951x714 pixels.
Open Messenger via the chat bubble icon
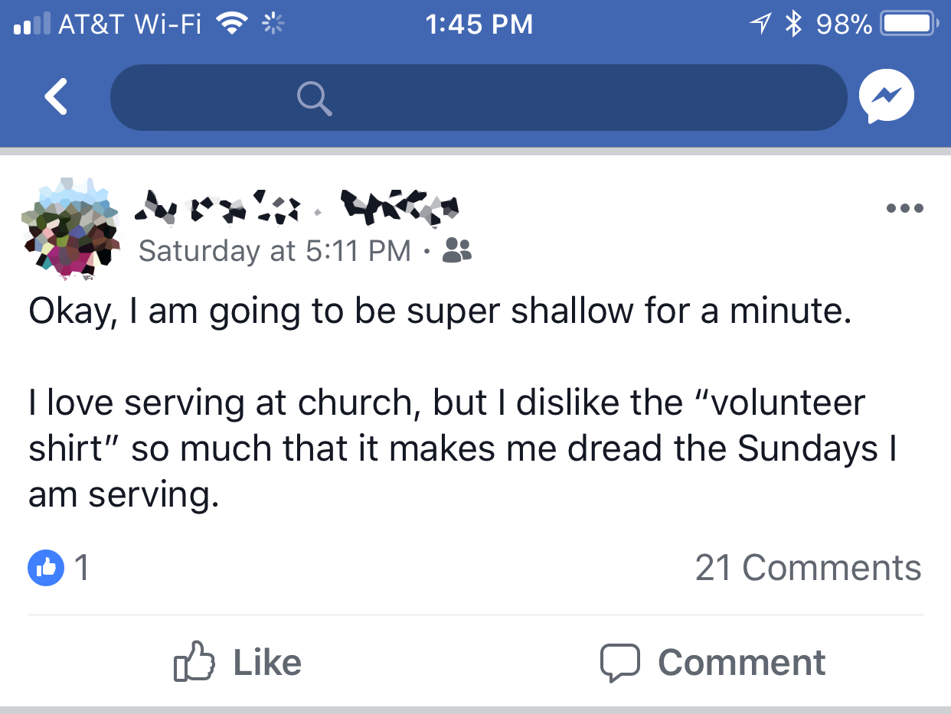click(x=887, y=97)
